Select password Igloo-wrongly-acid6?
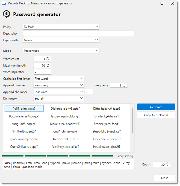Image resolution: width=180 pixels, height=186 pixels. click(x=24, y=139)
